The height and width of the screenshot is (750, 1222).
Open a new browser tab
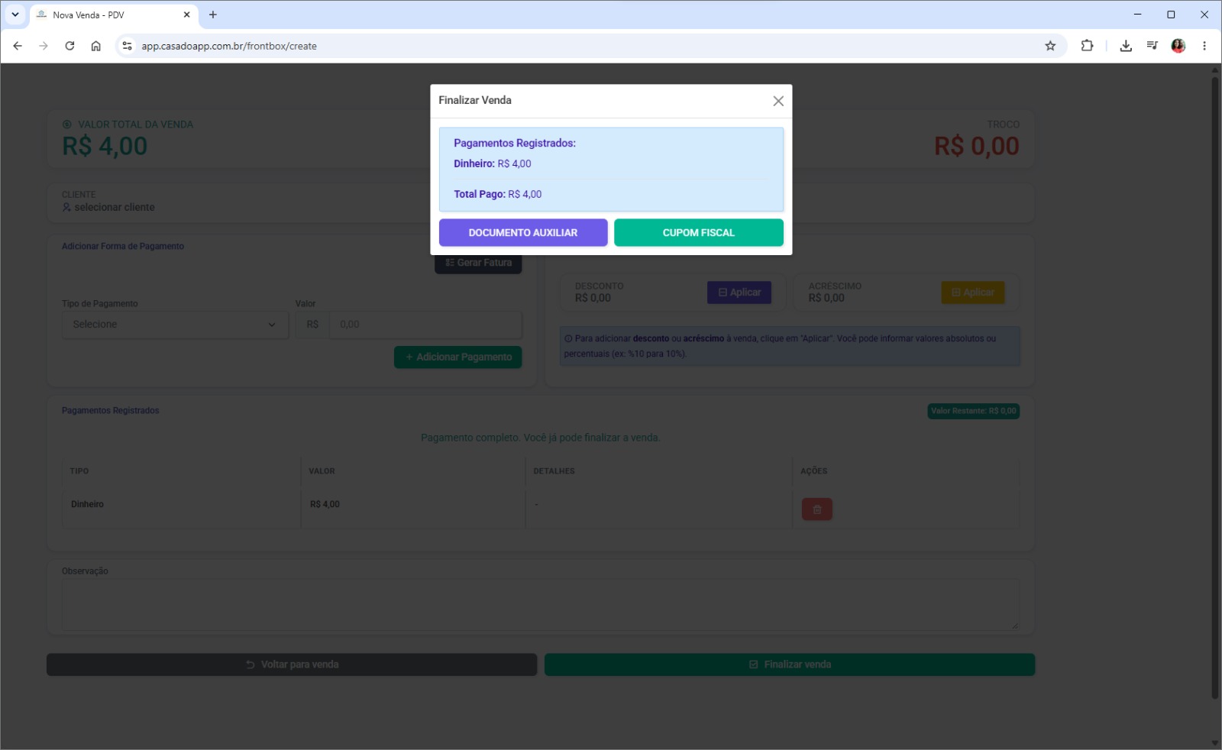[x=213, y=15]
